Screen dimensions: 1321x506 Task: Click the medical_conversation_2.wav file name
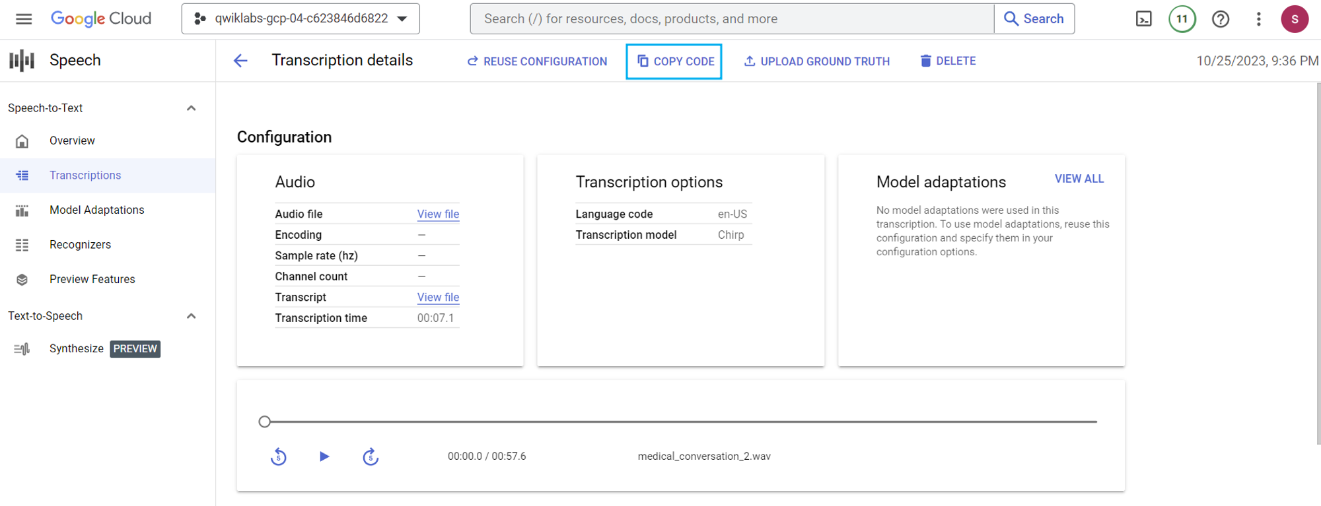(704, 457)
